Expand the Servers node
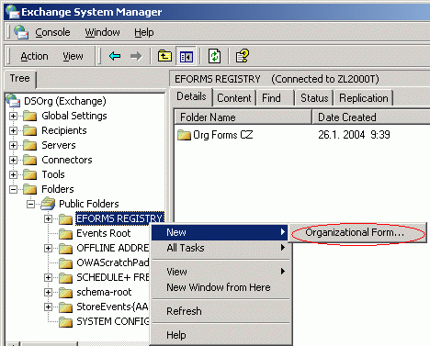The height and width of the screenshot is (346, 430). click(13, 145)
